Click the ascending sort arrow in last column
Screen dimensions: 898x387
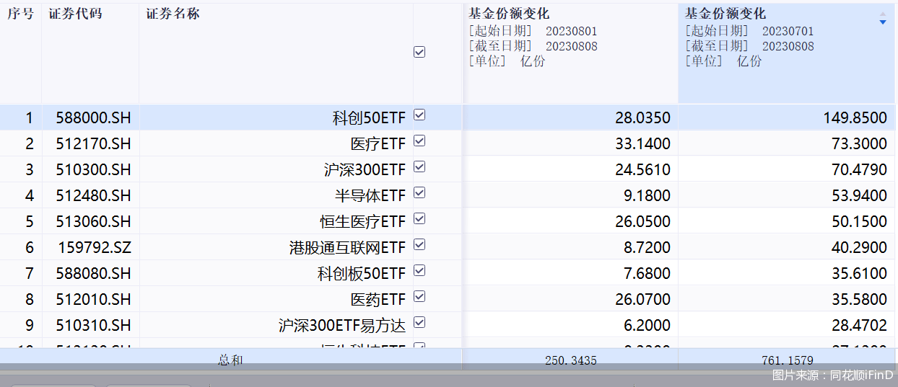pyautogui.click(x=882, y=14)
